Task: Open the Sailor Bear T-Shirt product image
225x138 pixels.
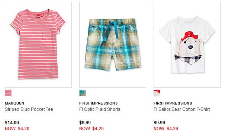Action: click(x=187, y=45)
